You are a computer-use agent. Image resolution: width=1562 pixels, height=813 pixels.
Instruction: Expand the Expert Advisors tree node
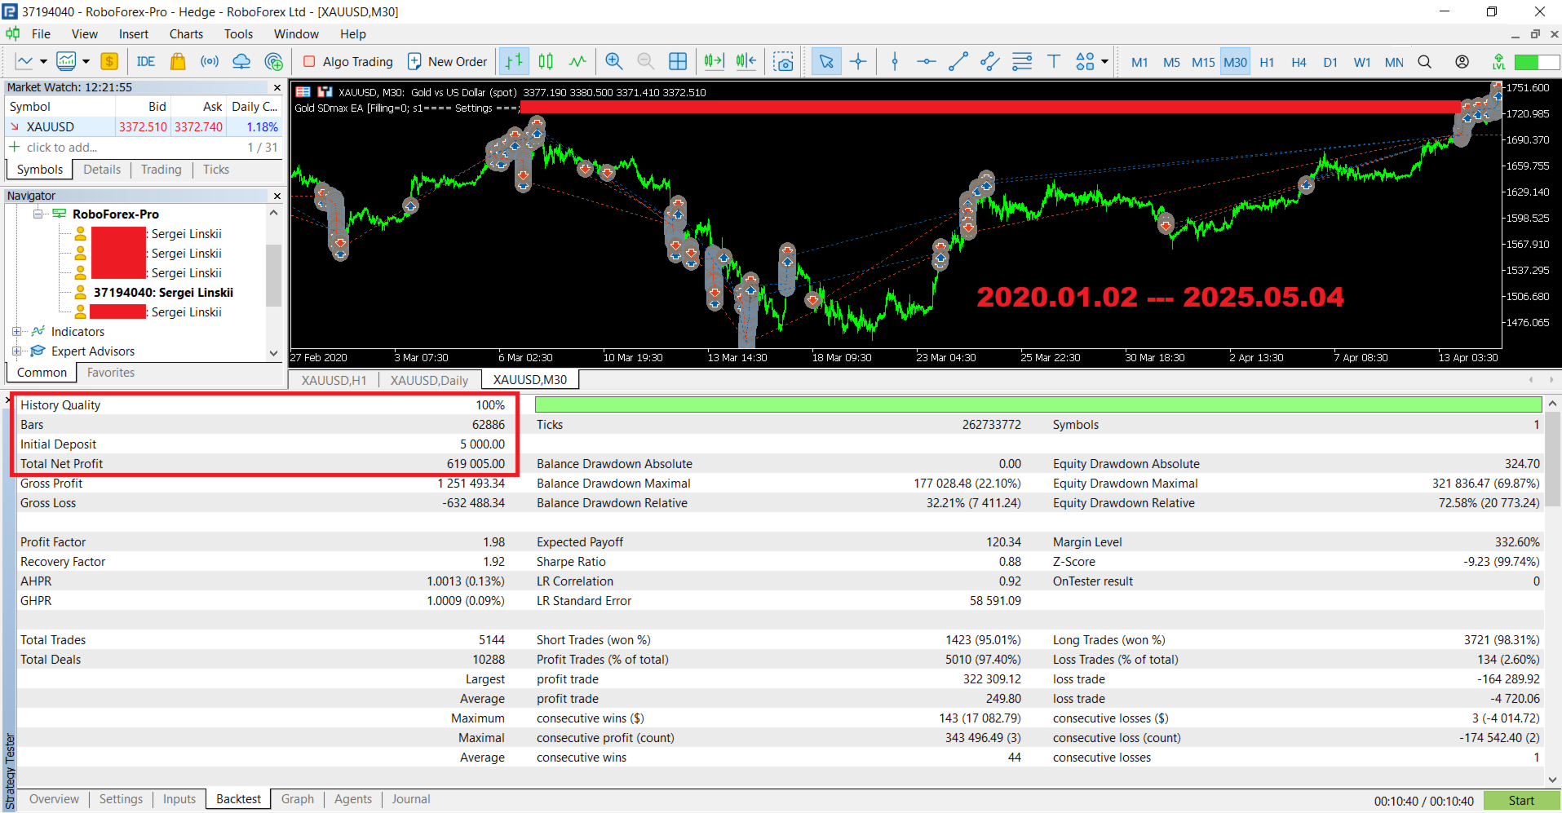17,351
